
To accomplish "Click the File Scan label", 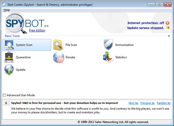I will pos(71,45).
